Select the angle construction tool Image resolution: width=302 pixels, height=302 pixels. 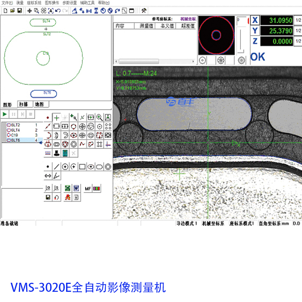coord(56,176)
